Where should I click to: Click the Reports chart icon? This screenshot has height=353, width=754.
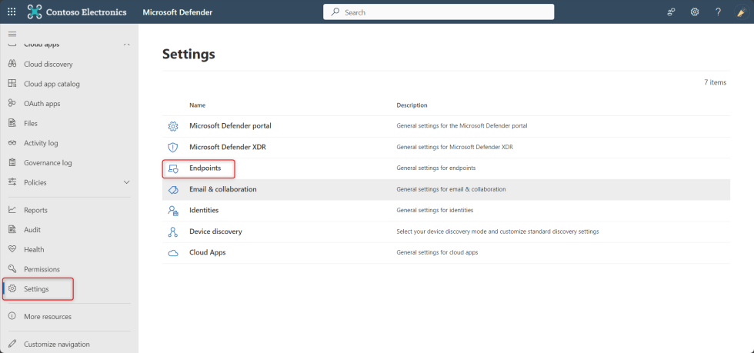click(13, 210)
